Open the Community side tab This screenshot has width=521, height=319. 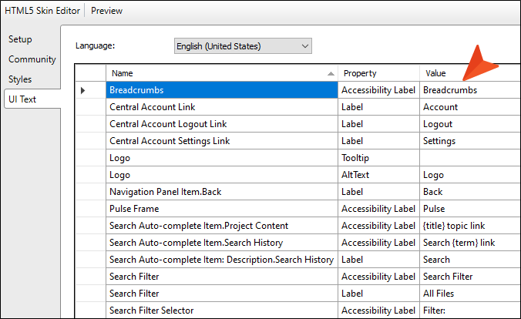pos(32,59)
